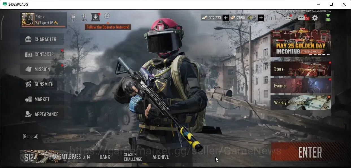Click the map icon beside Mission
Screen dimensions: 351x168
point(28,69)
